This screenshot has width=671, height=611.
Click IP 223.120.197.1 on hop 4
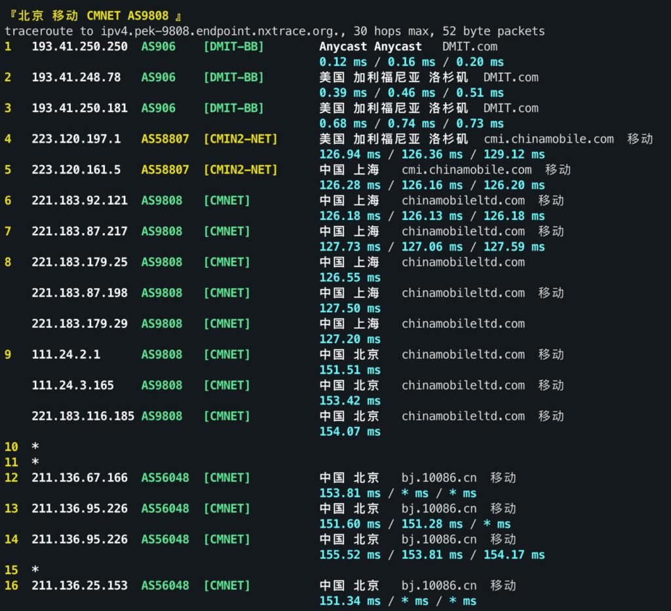[x=72, y=139]
